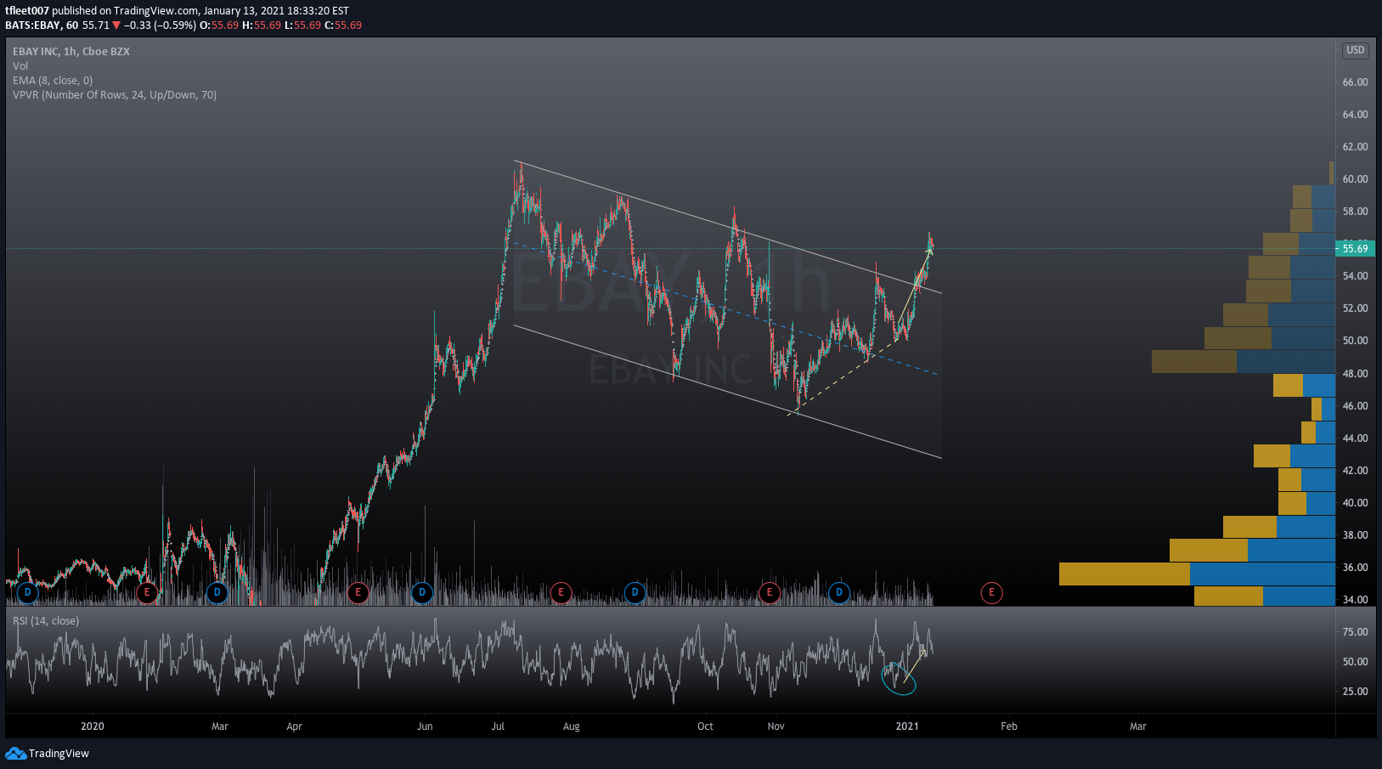Click the dividend marker between Nov and 2021
Screen dimensions: 1382x769
pos(839,592)
